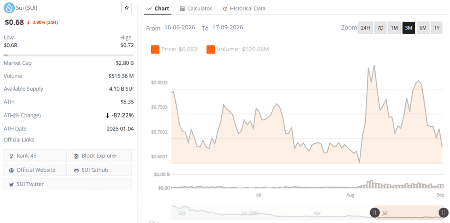Click the ATH percent change down arrow

pyautogui.click(x=108, y=115)
